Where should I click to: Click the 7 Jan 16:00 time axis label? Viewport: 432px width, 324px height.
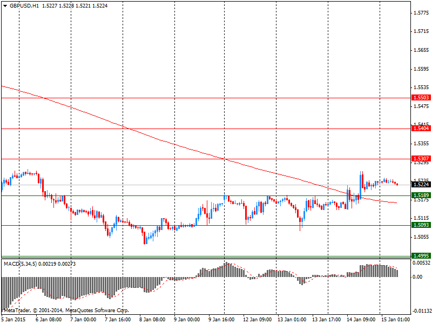click(x=118, y=320)
